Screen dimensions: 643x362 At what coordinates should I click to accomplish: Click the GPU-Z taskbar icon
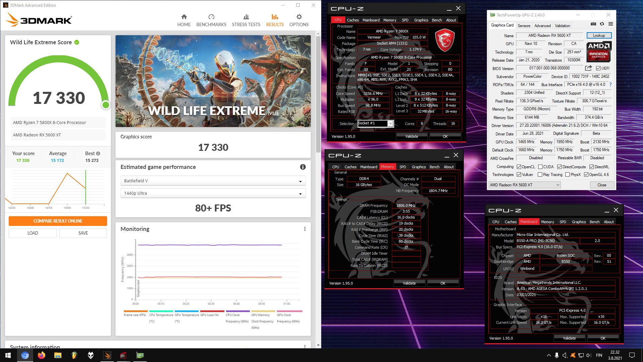(140, 355)
